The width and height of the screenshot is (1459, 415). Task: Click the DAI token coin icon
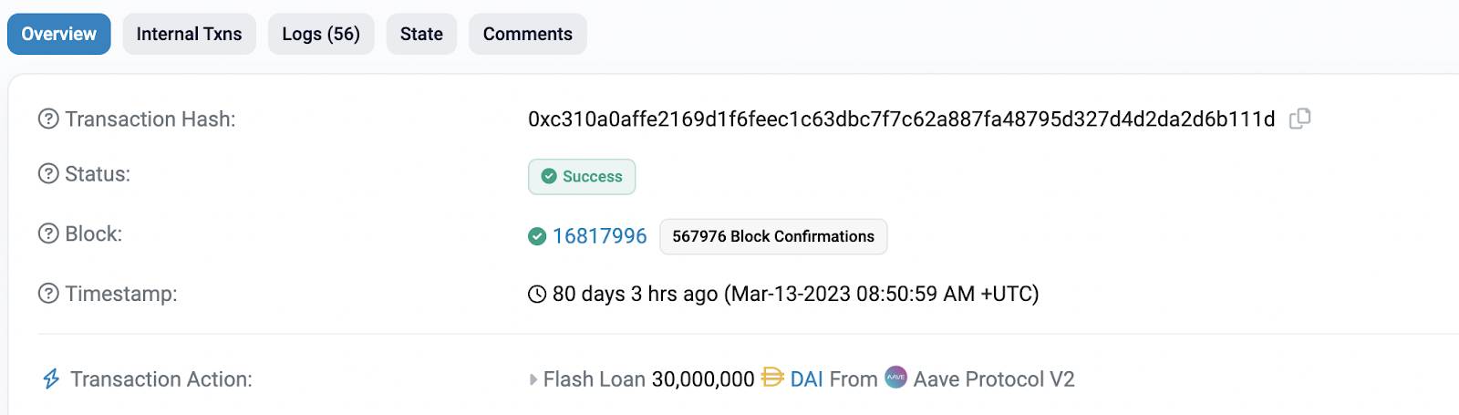[x=772, y=378]
